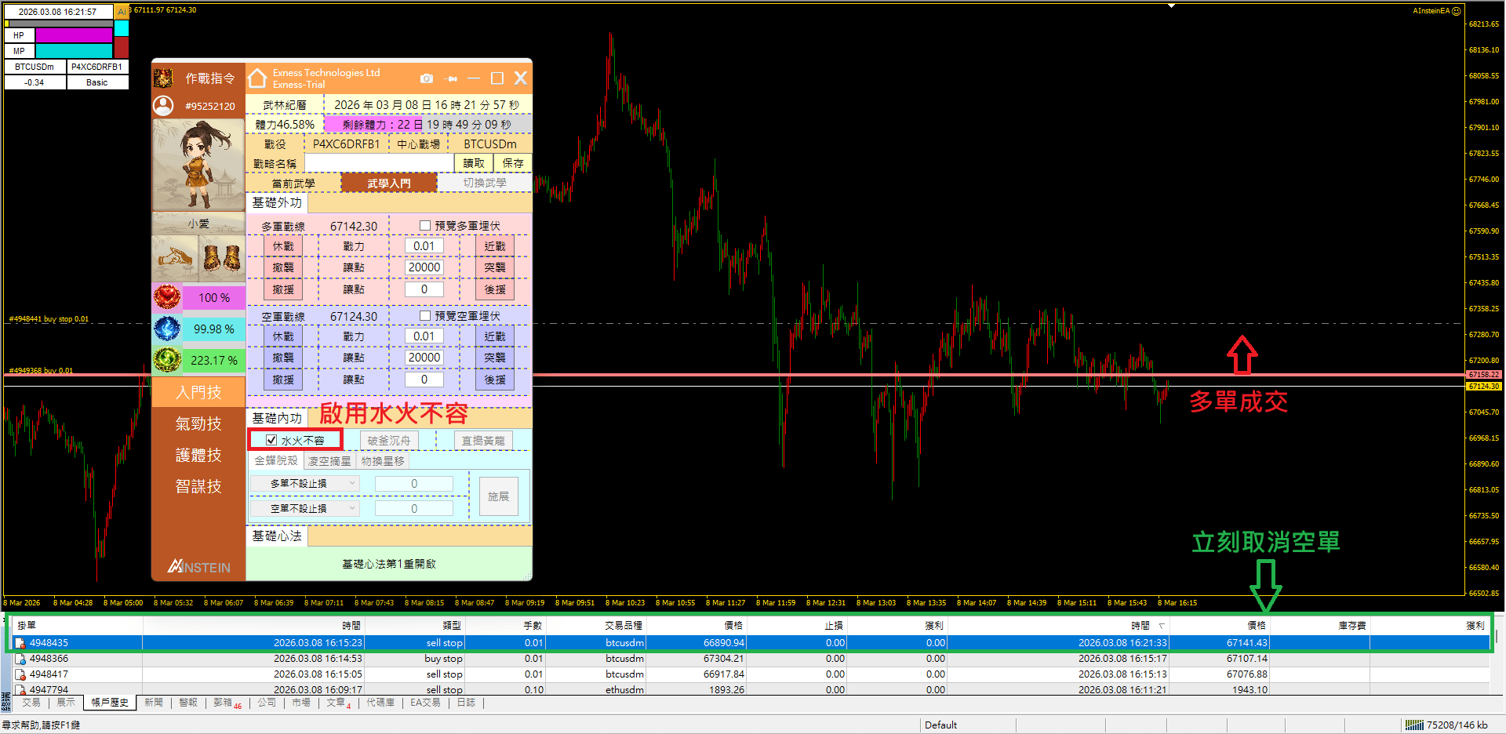
Task: Click 近戰 in the 多軍戰線 section
Action: pos(495,246)
